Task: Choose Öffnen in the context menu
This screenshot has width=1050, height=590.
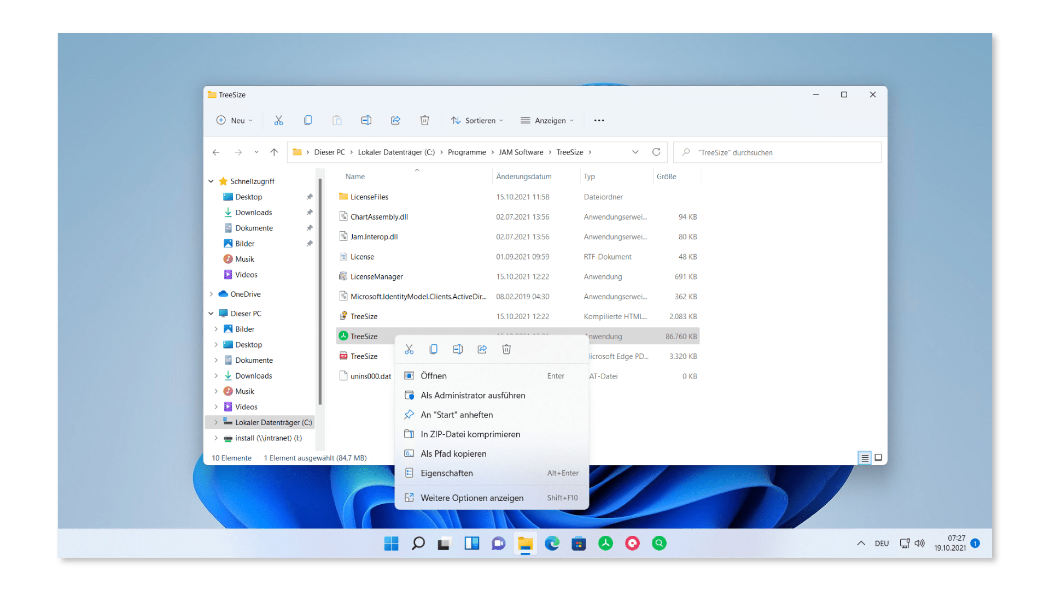Action: tap(492, 376)
